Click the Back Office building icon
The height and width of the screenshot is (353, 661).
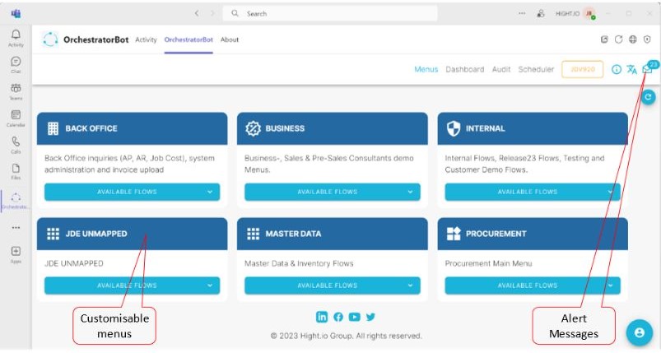54,128
